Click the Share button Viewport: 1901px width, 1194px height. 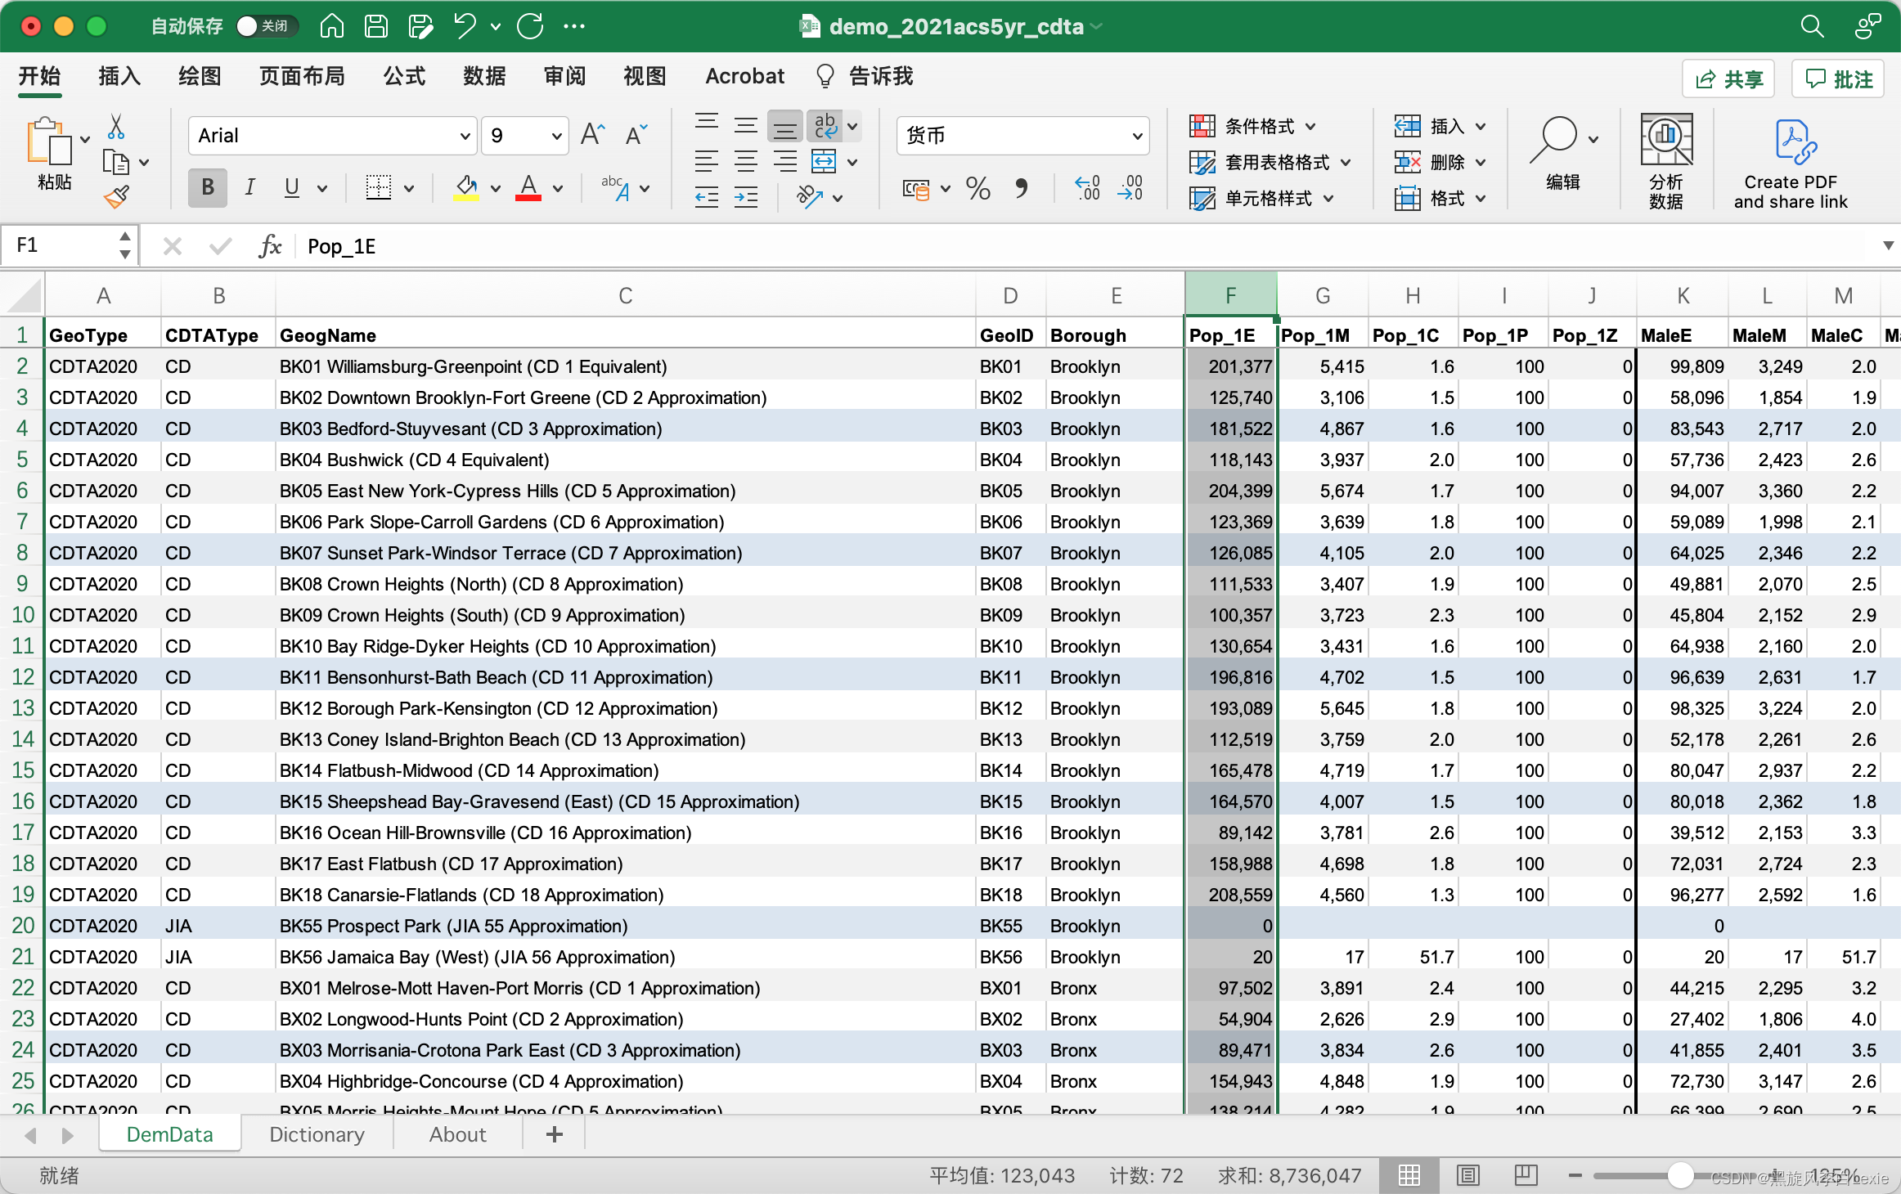click(1728, 79)
